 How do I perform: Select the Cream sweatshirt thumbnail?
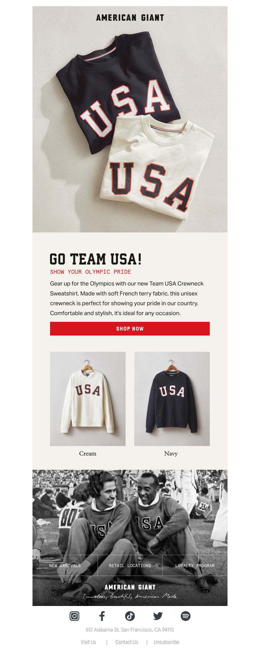click(88, 399)
